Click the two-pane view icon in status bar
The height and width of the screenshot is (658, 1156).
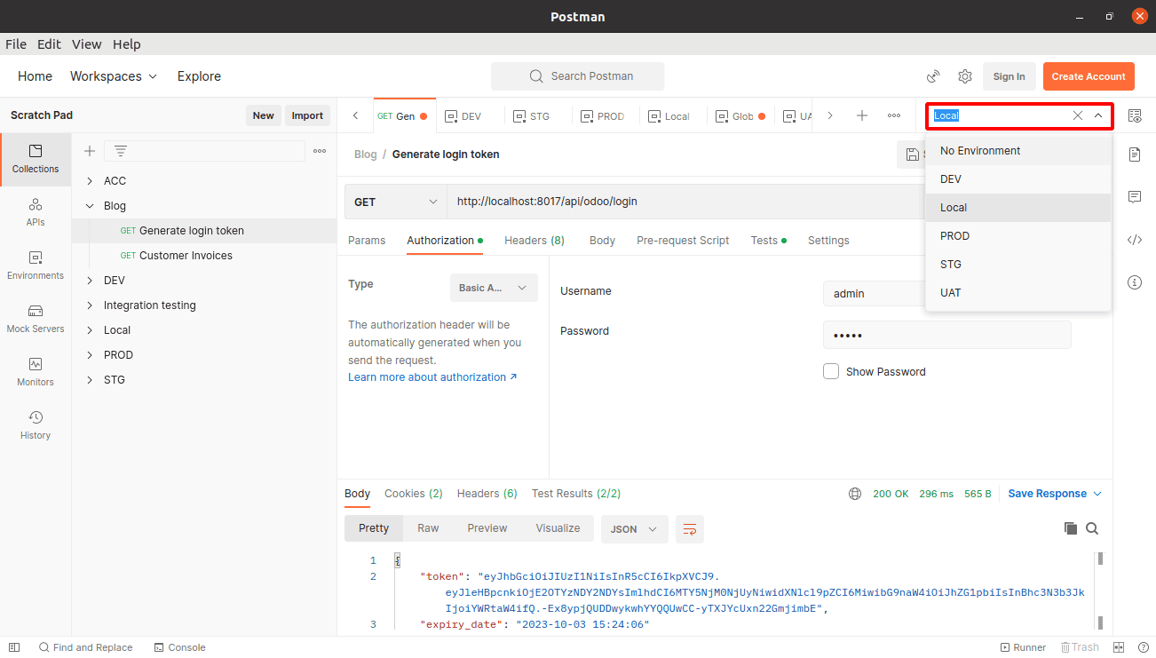(x=1119, y=647)
